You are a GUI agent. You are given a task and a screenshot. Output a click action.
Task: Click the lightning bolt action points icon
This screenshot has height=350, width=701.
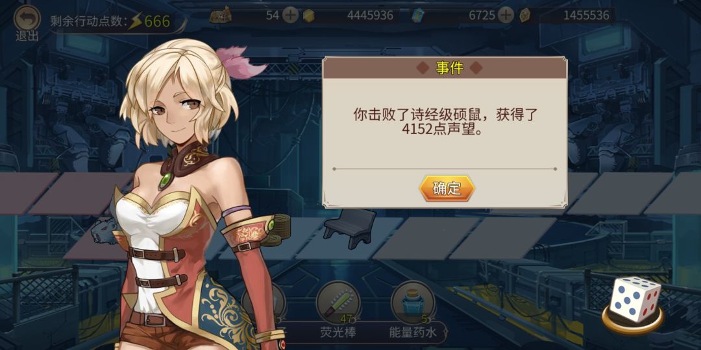coord(134,21)
